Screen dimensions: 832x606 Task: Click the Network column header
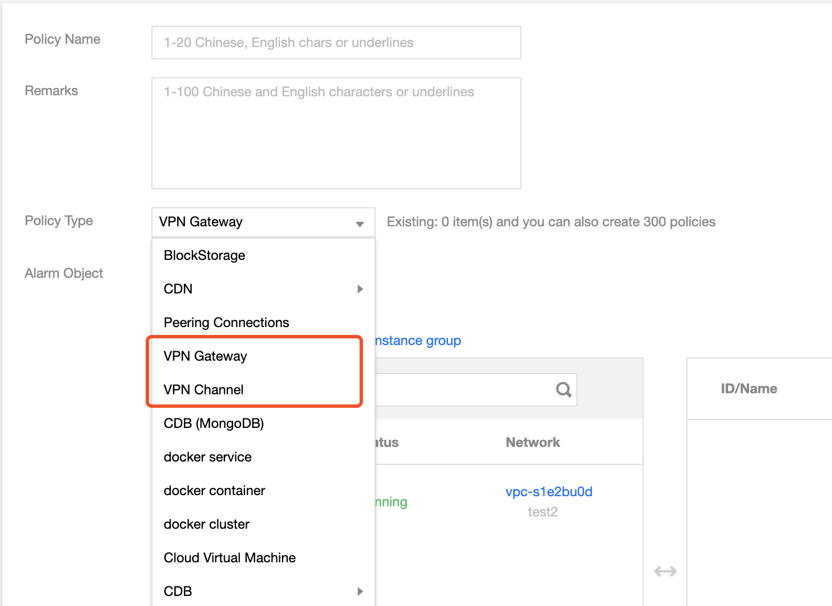pyautogui.click(x=533, y=442)
